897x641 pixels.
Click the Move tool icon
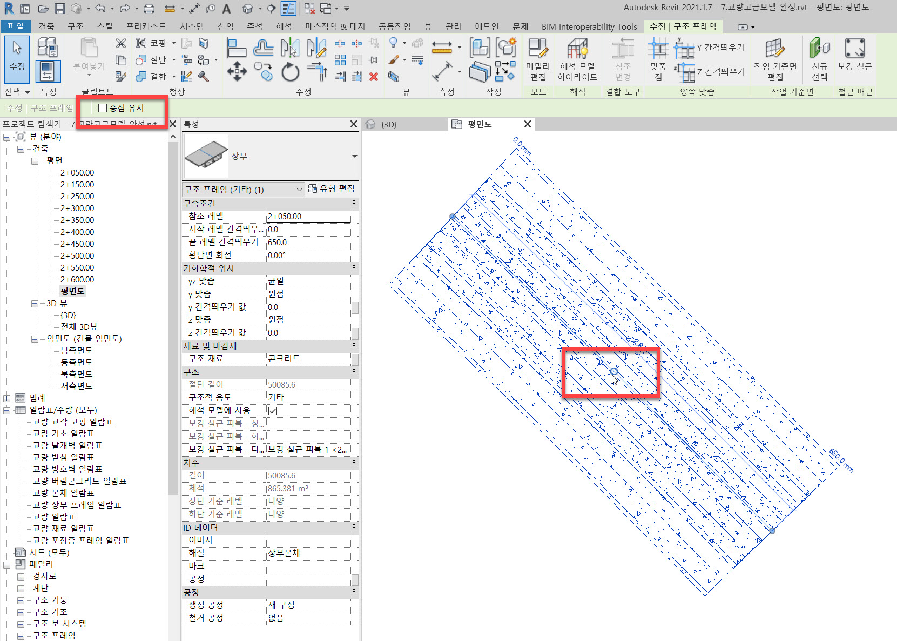237,71
